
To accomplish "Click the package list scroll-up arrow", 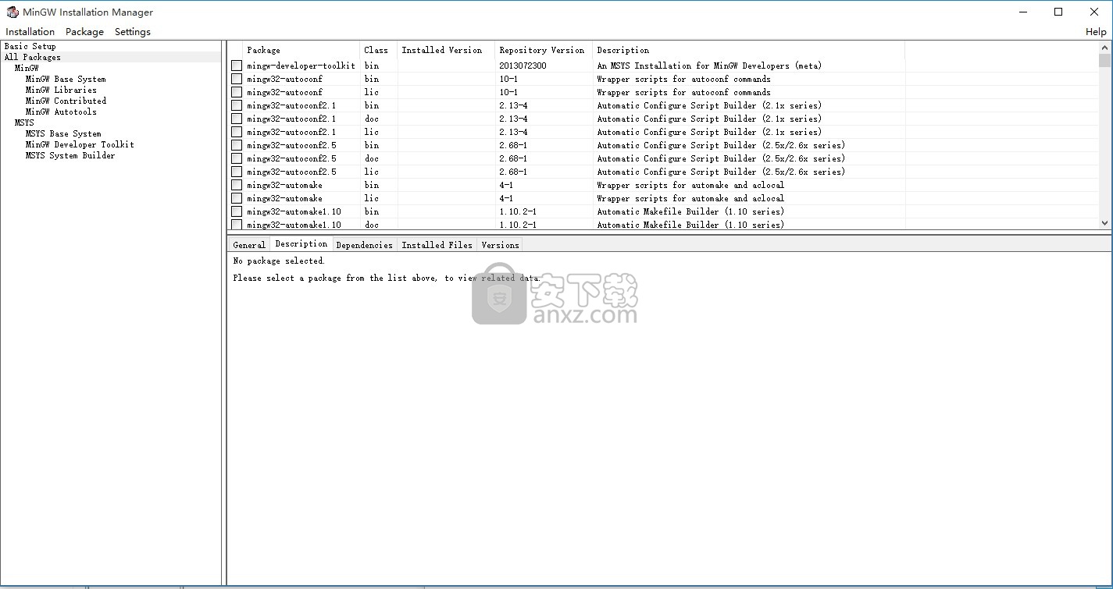I will [x=1104, y=48].
